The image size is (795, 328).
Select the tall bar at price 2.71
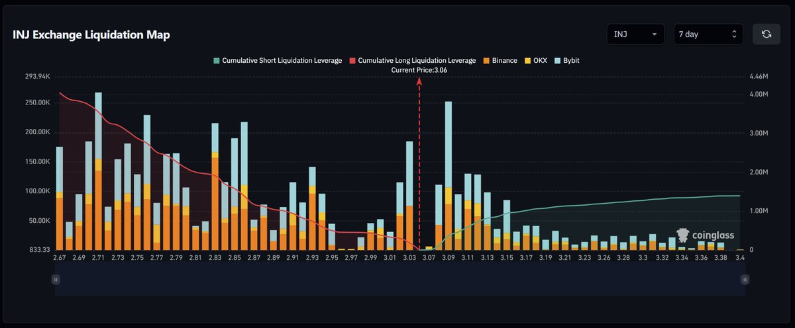coord(98,172)
